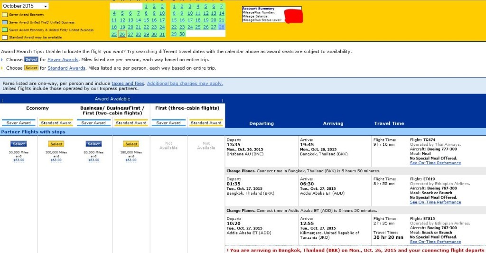Open the $63.00 link under 100,000 Miles

[x=56, y=160]
